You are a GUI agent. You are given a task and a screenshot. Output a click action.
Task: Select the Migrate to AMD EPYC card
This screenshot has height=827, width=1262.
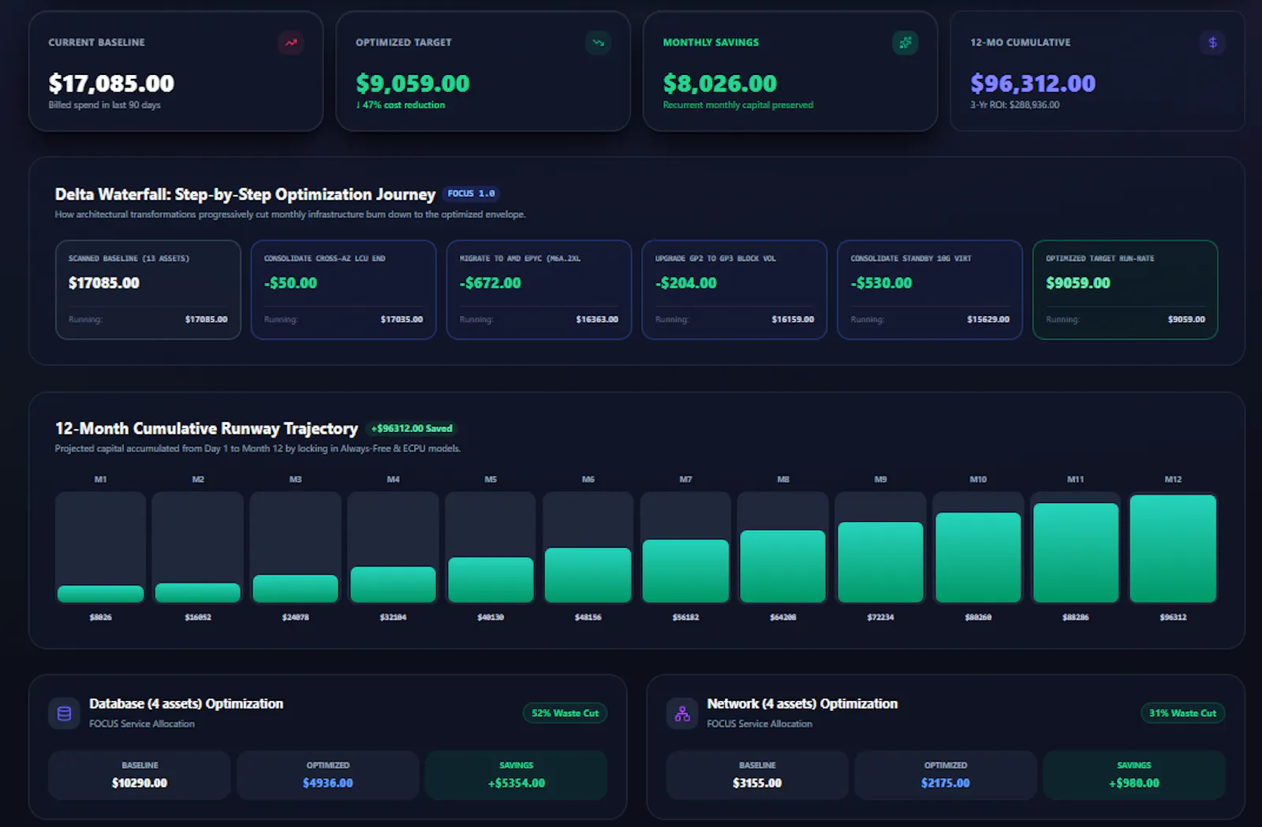[540, 290]
